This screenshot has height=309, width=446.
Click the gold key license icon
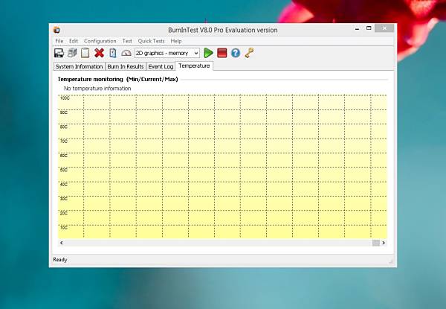pos(249,53)
